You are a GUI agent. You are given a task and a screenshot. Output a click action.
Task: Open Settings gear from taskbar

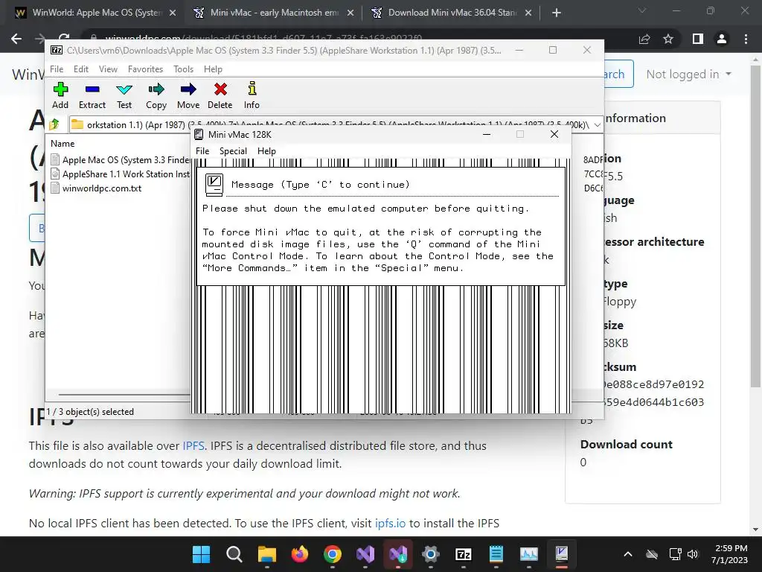tap(431, 554)
